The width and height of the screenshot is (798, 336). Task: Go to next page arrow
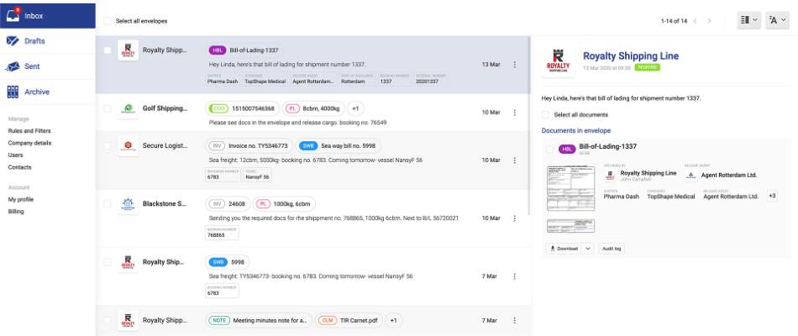710,20
